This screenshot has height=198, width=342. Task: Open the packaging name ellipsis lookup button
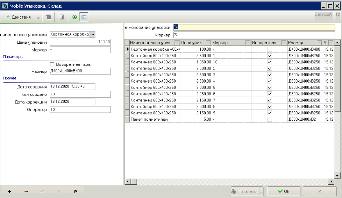point(92,35)
